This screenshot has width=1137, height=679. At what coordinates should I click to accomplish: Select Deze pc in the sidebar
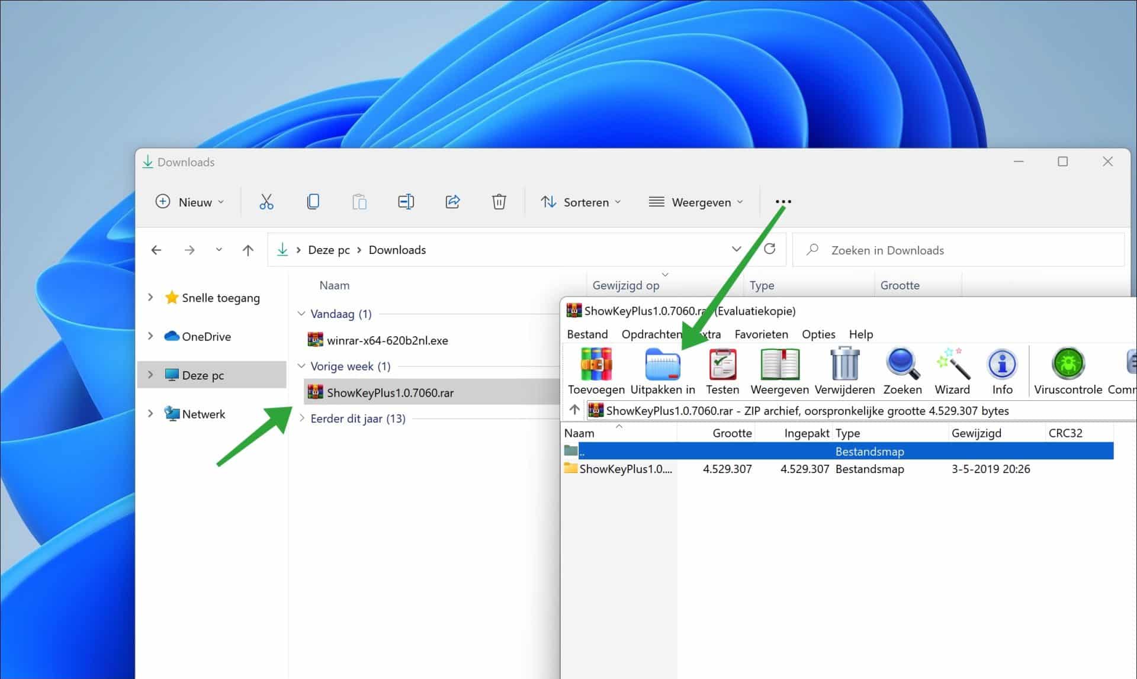click(203, 375)
